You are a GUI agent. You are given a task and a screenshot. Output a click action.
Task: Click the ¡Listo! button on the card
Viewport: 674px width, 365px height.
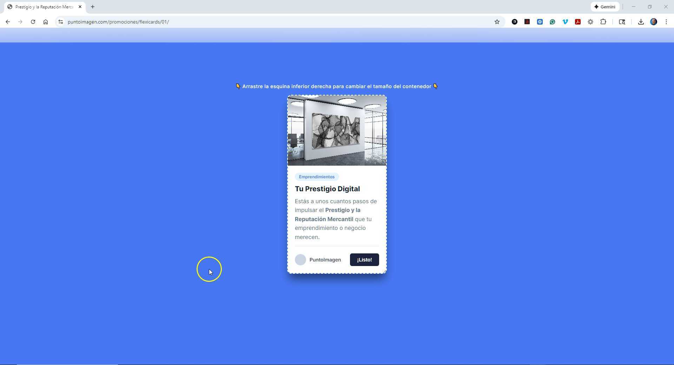(x=364, y=260)
